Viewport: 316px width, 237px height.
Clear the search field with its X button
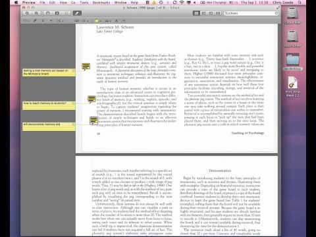point(276,13)
